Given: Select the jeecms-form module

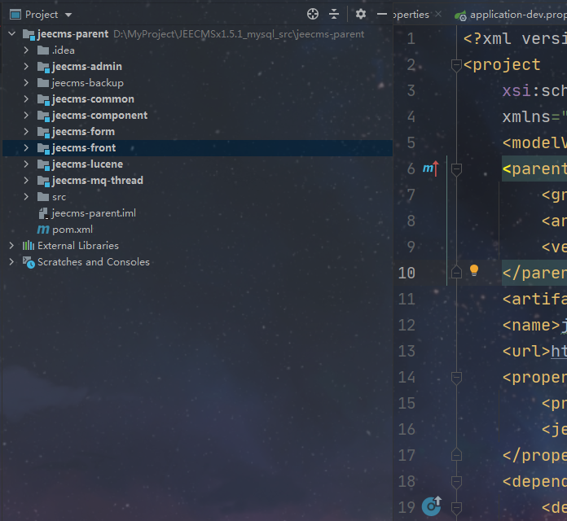Looking at the screenshot, I should pyautogui.click(x=83, y=132).
